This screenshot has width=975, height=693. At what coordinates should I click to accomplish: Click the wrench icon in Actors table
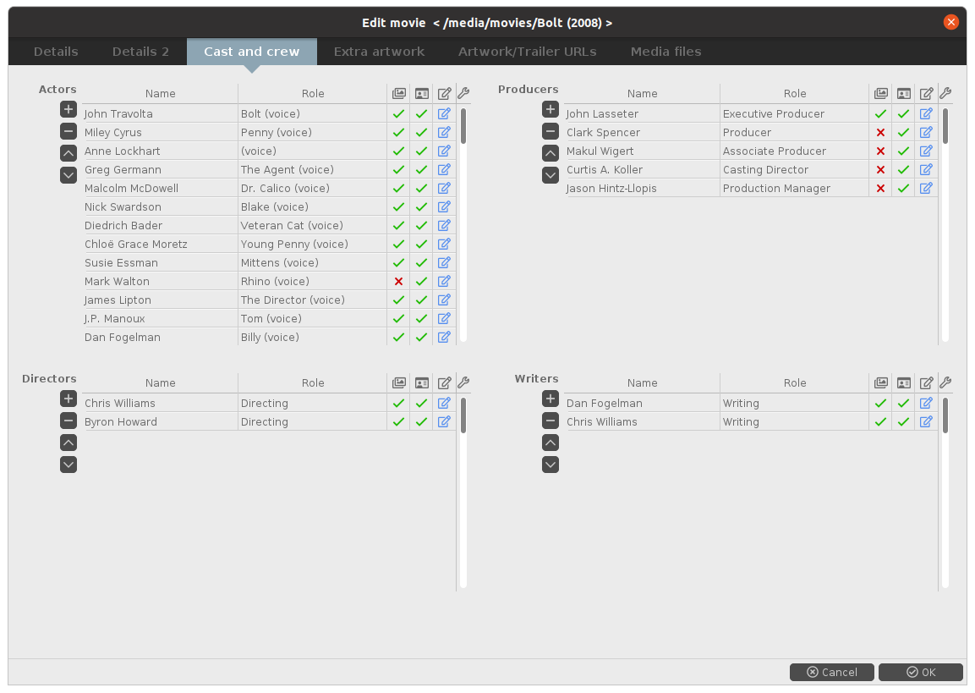[x=463, y=94]
